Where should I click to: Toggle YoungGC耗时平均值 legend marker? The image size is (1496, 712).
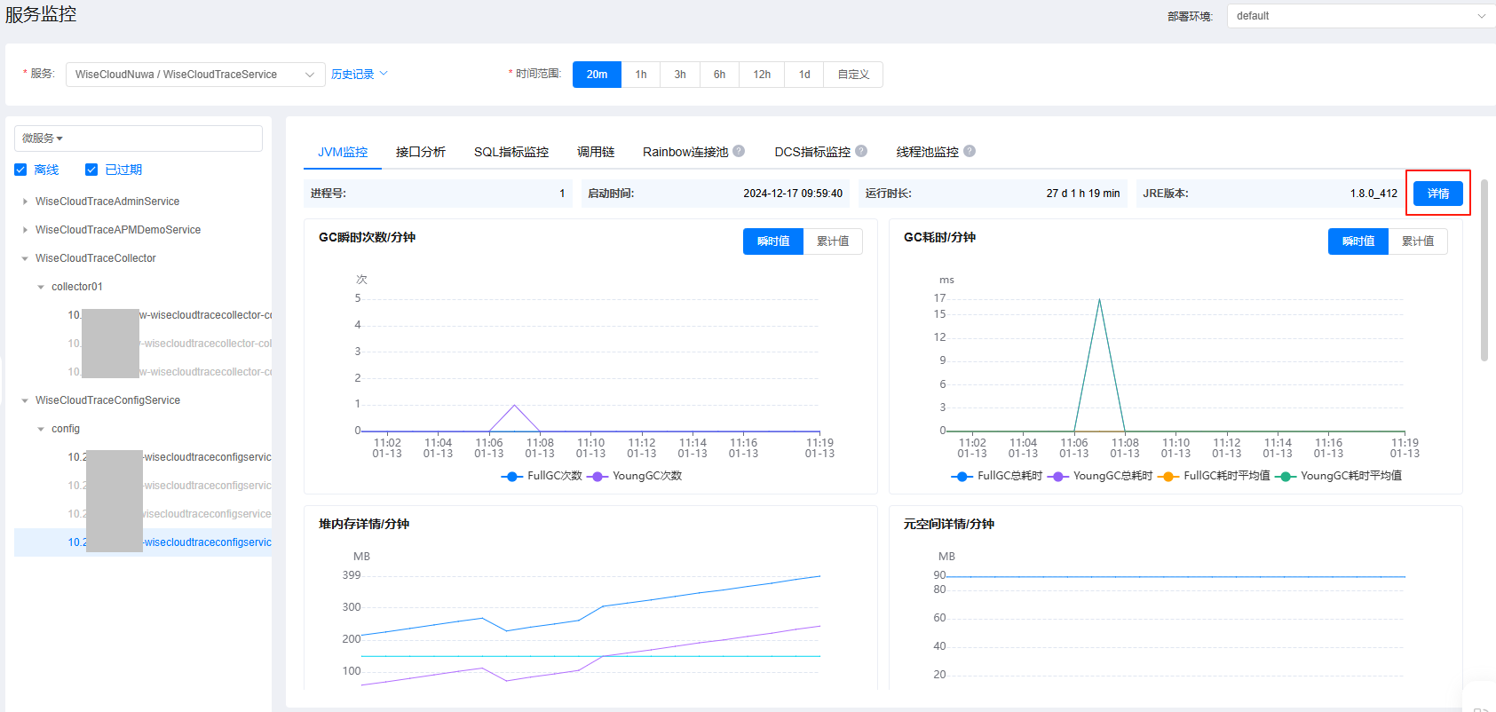[1285, 477]
